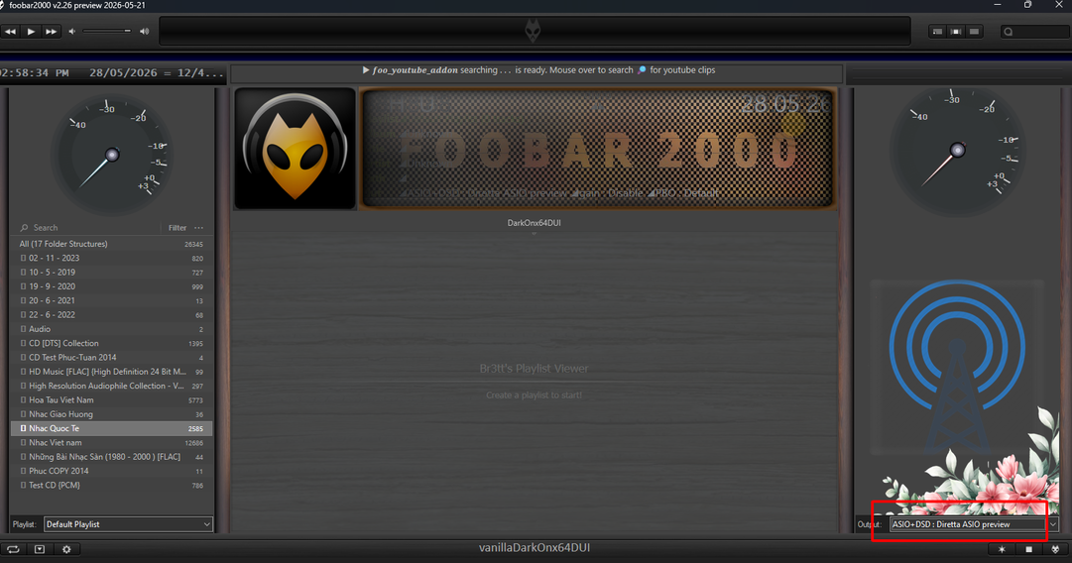Screen dimensions: 1072x563
Task: Click the top-right search box
Action: tap(1033, 32)
